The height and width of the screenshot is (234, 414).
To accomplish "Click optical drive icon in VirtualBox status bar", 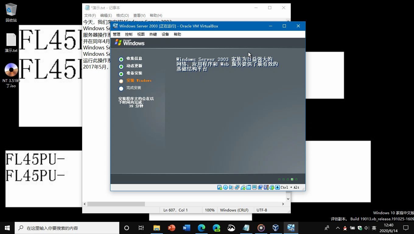I will 226,187.
